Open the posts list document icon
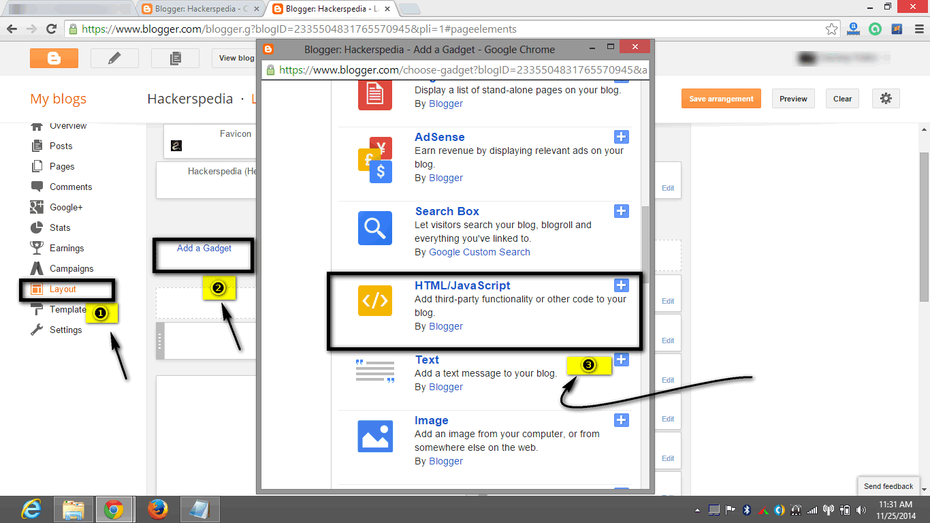Image resolution: width=930 pixels, height=523 pixels. tap(176, 58)
